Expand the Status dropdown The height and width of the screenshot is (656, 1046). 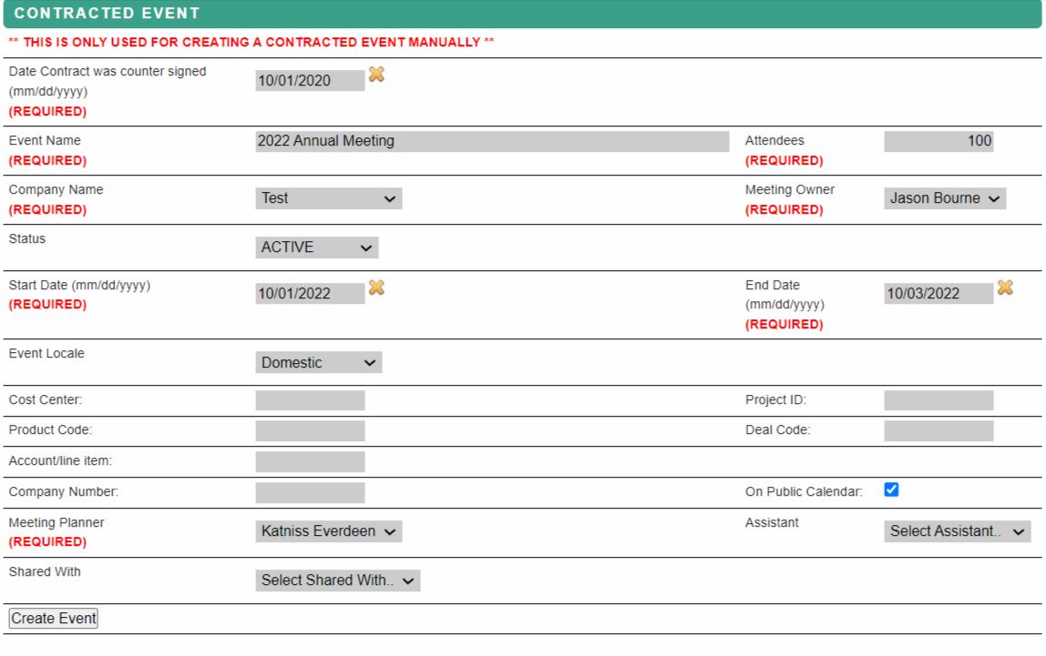(x=316, y=247)
